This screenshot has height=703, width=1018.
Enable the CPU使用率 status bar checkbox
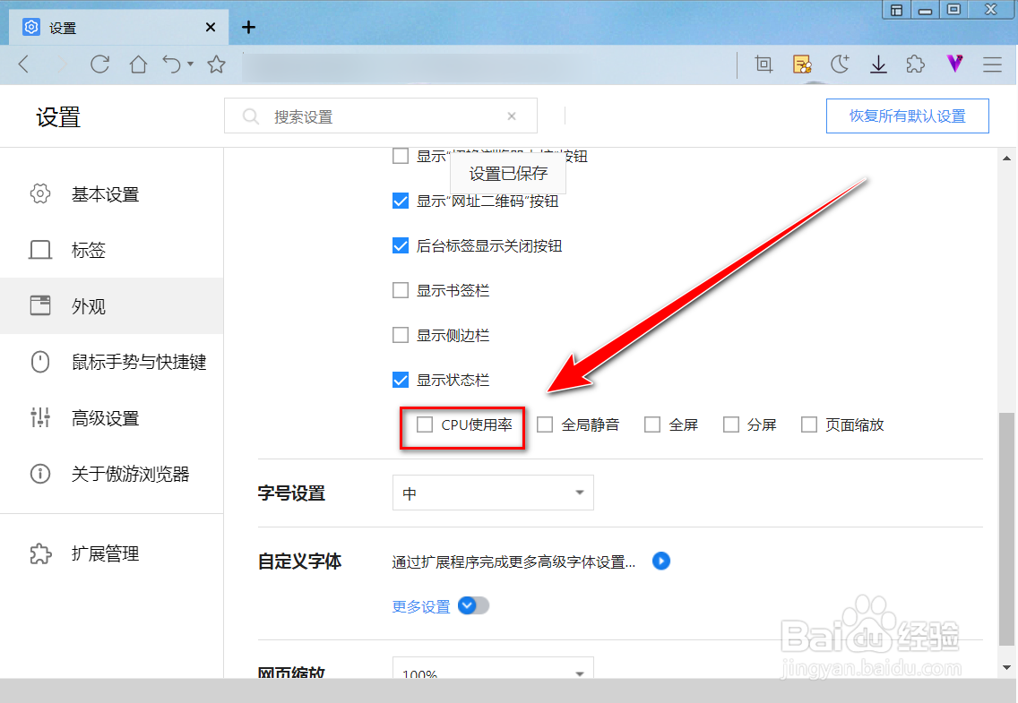424,424
